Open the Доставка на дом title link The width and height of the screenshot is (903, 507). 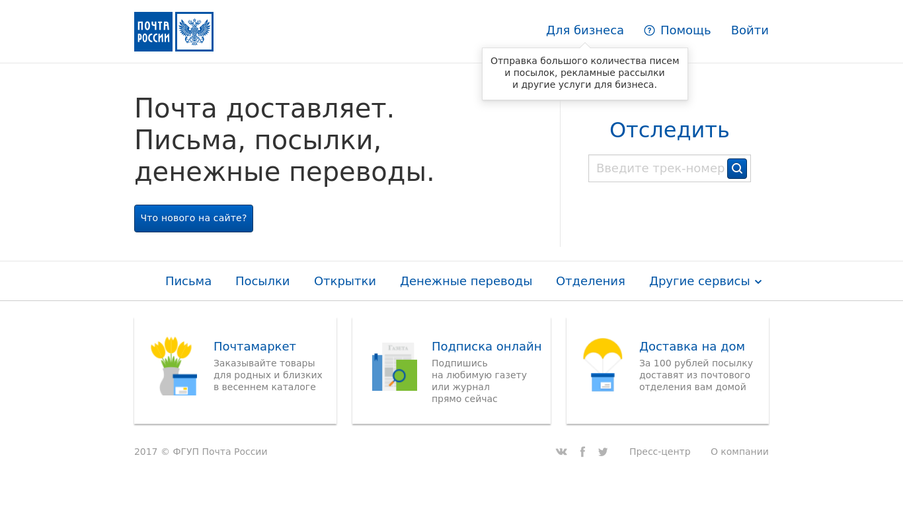tap(692, 347)
